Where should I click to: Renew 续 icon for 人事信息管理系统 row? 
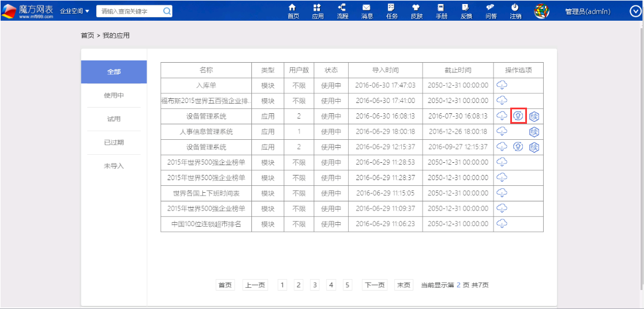pyautogui.click(x=534, y=132)
